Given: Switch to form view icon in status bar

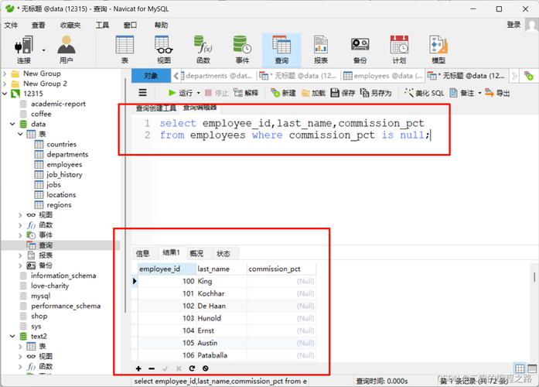Looking at the screenshot, I should pyautogui.click(x=532, y=368).
